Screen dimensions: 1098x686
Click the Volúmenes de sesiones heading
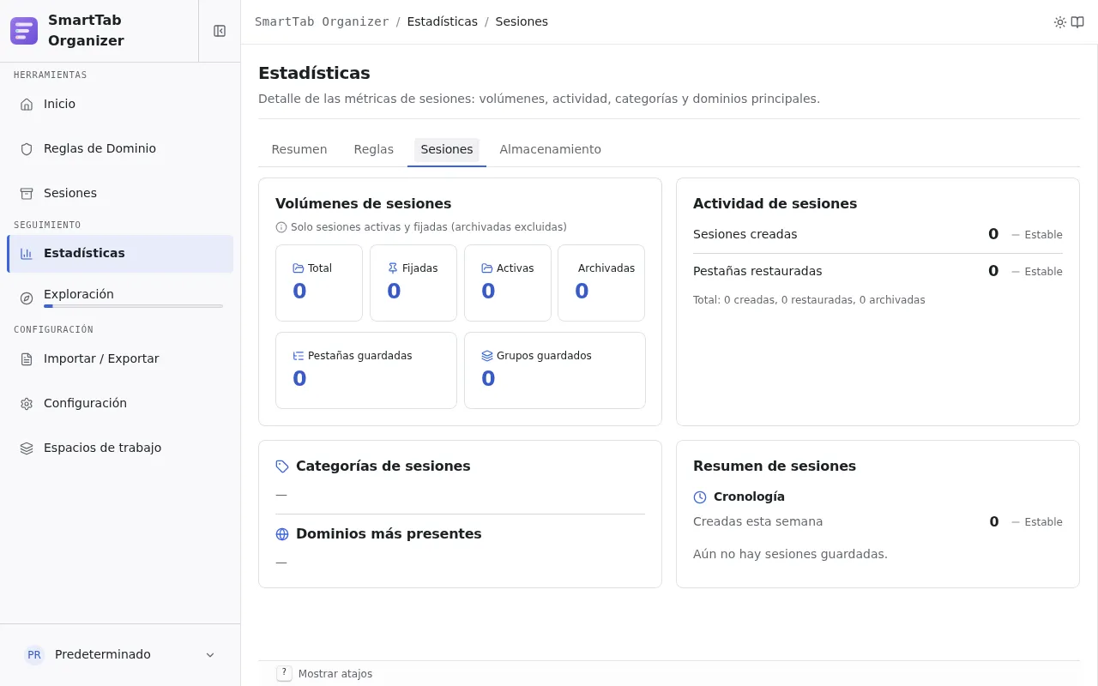point(364,204)
